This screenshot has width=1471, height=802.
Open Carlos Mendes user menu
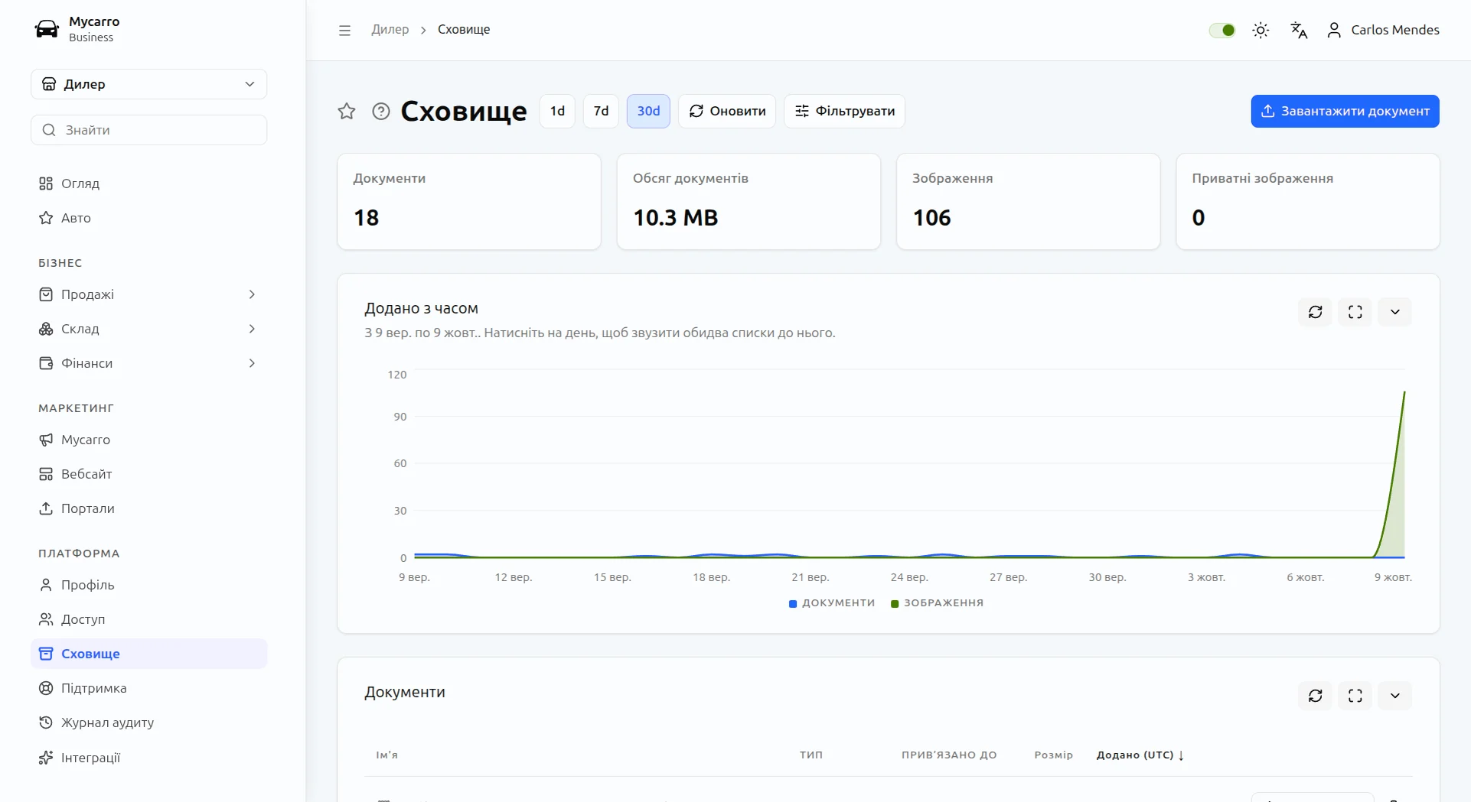(1383, 30)
